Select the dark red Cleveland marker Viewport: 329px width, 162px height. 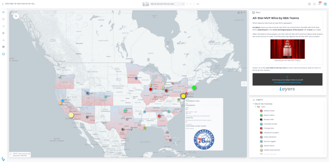(166, 91)
